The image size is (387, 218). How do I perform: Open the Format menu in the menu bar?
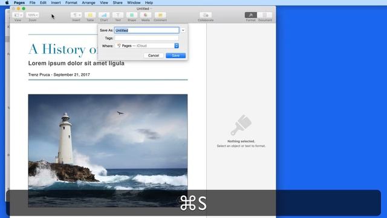pos(71,2)
